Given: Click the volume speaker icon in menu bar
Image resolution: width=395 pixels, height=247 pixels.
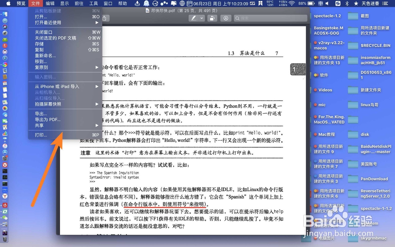Looking at the screenshot, I should (x=327, y=3).
